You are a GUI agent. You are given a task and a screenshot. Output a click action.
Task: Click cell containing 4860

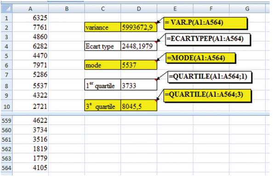pos(30,37)
